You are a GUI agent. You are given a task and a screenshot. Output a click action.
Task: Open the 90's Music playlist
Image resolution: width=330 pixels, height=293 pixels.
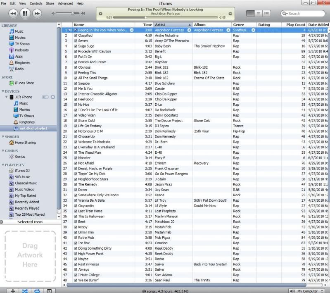click(x=23, y=177)
